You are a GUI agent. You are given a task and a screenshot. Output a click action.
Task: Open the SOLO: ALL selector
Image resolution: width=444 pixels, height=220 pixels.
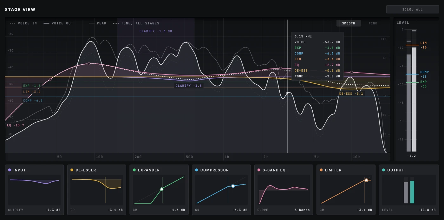pos(413,10)
